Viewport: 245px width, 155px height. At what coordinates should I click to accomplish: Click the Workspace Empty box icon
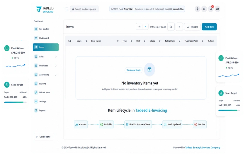point(149,70)
